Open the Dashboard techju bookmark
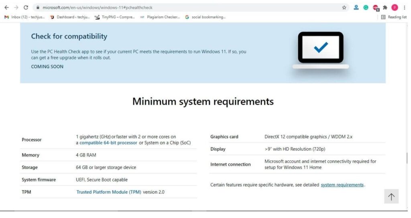The image size is (411, 218). coord(70,17)
